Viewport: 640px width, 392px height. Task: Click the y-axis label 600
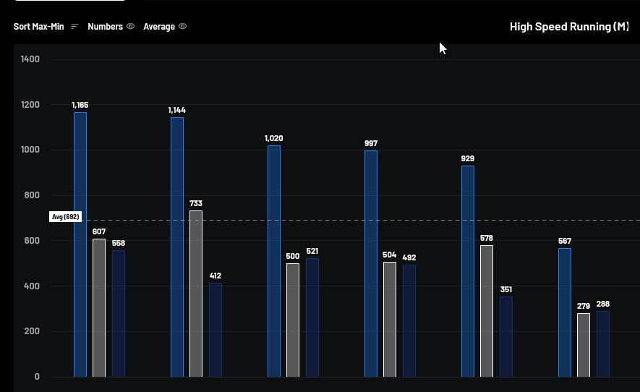point(32,241)
